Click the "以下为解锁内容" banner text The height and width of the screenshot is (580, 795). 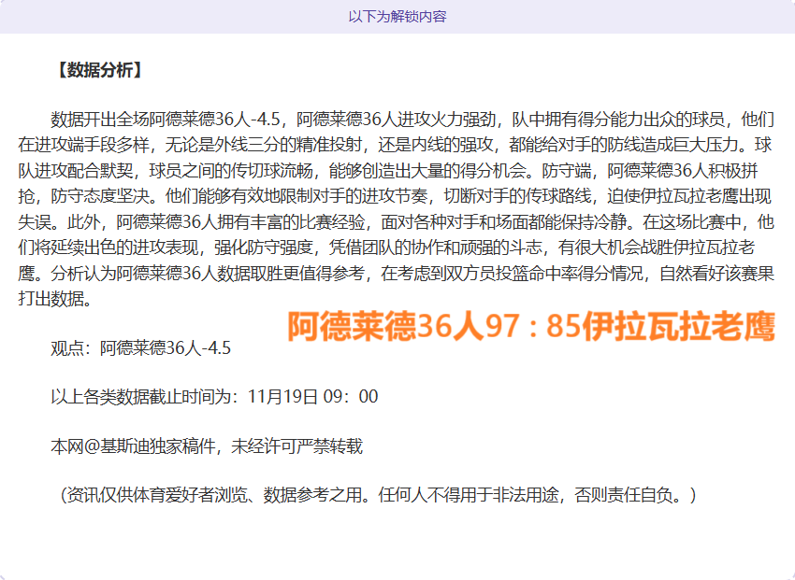pyautogui.click(x=397, y=17)
